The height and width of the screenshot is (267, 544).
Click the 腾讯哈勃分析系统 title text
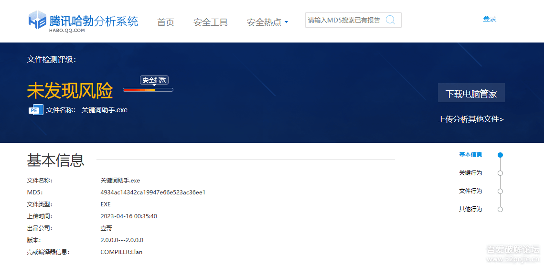point(94,21)
